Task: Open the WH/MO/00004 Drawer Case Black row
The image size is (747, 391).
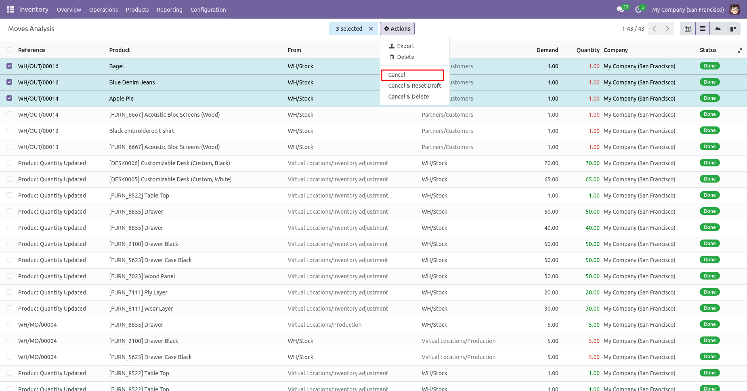Action: click(x=373, y=357)
